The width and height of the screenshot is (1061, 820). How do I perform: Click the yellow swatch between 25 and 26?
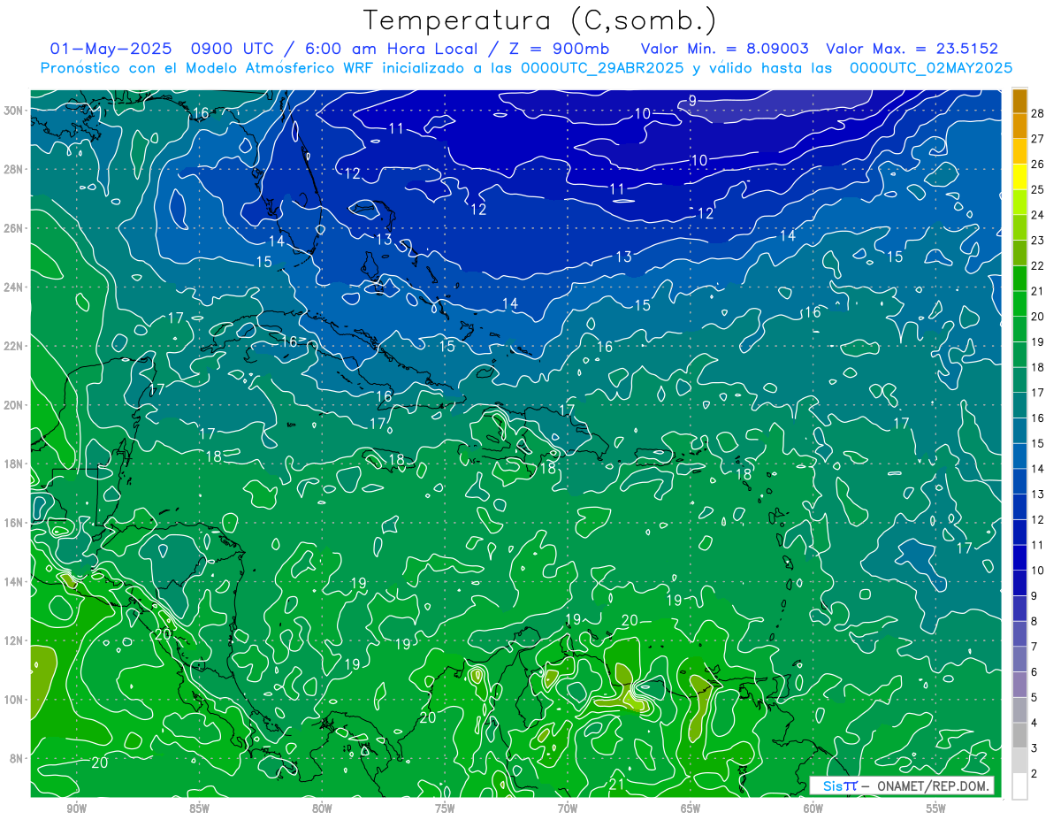pyautogui.click(x=1019, y=177)
